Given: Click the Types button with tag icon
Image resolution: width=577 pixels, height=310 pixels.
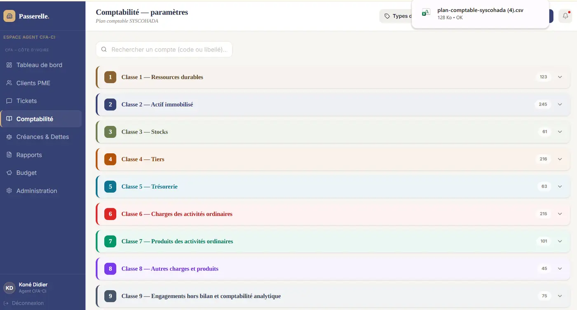Looking at the screenshot, I should (396, 16).
